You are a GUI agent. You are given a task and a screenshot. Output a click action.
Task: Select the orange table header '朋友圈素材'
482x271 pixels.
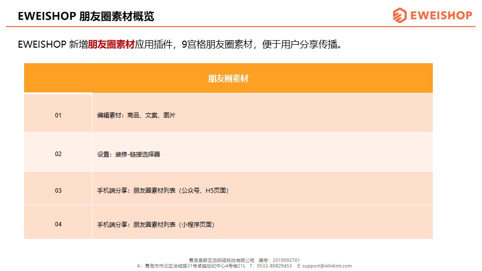[228, 79]
